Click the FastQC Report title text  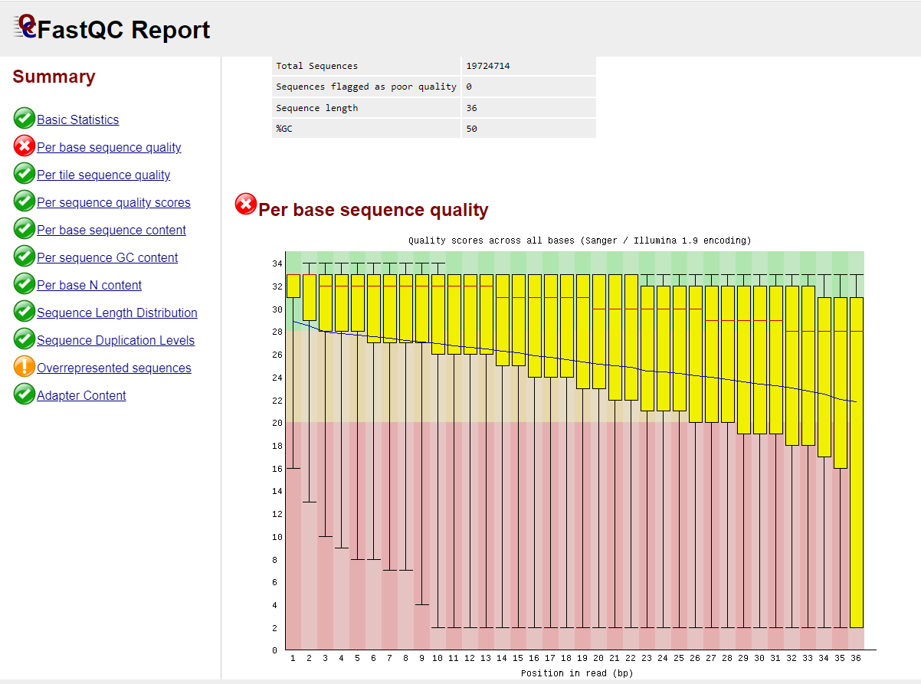pyautogui.click(x=123, y=30)
